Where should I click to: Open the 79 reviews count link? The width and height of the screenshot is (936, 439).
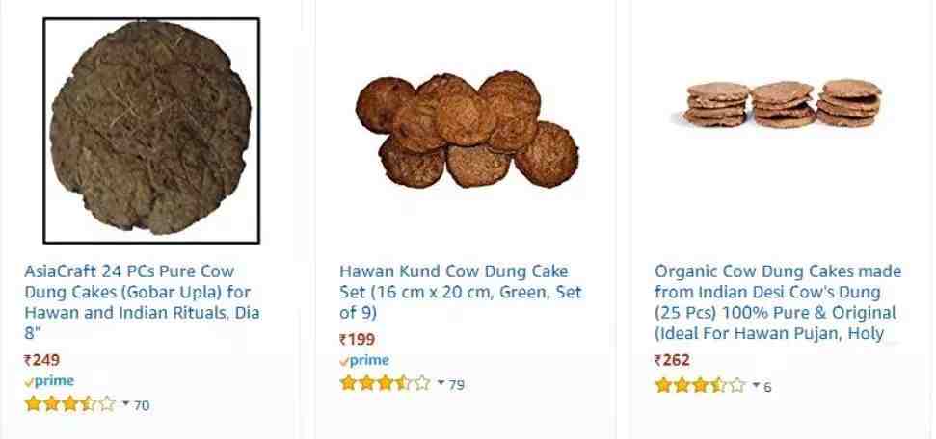pos(457,384)
